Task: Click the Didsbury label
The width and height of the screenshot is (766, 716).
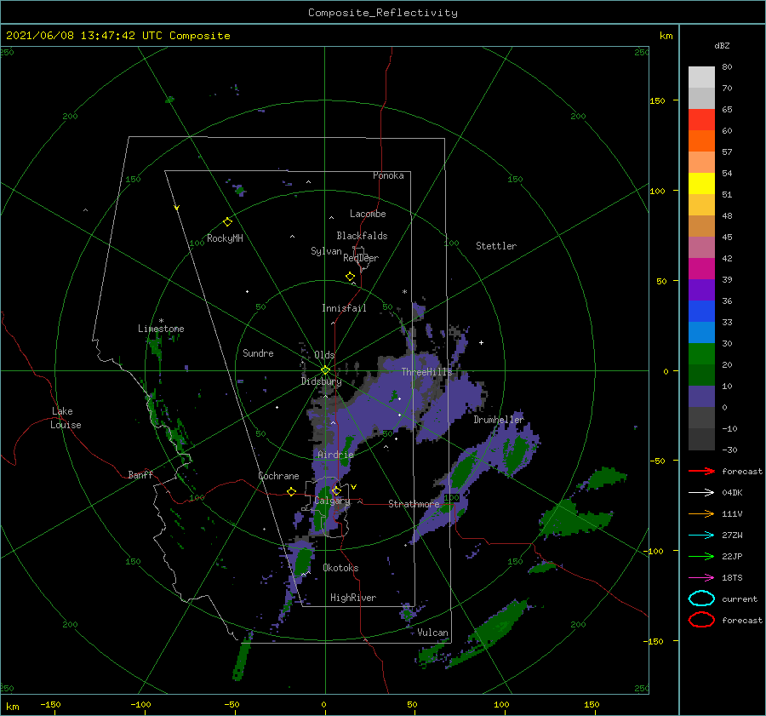Action: pos(321,381)
